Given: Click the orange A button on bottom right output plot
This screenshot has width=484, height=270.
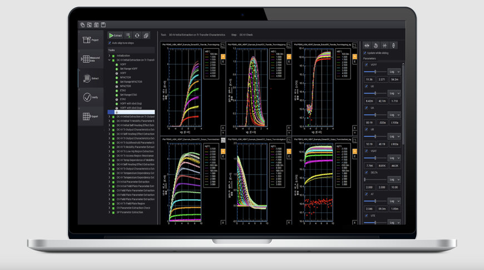Looking at the screenshot, I should click(x=355, y=151).
